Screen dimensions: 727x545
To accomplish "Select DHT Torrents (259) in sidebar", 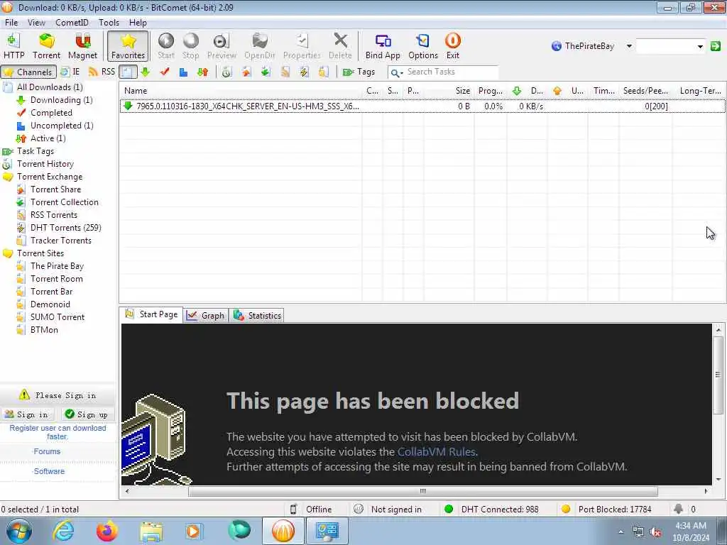I will (66, 228).
